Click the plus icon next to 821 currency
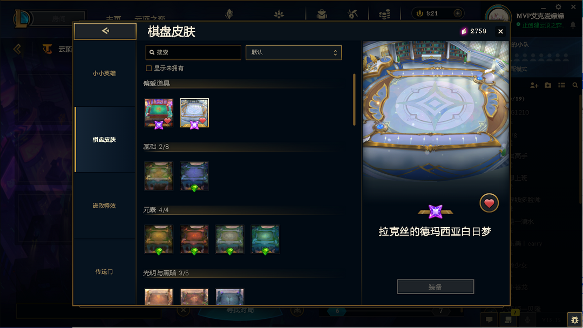This screenshot has height=328, width=583. pyautogui.click(x=458, y=13)
